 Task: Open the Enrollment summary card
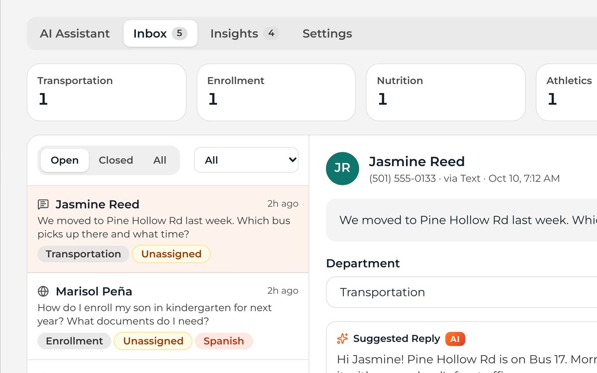pyautogui.click(x=276, y=92)
